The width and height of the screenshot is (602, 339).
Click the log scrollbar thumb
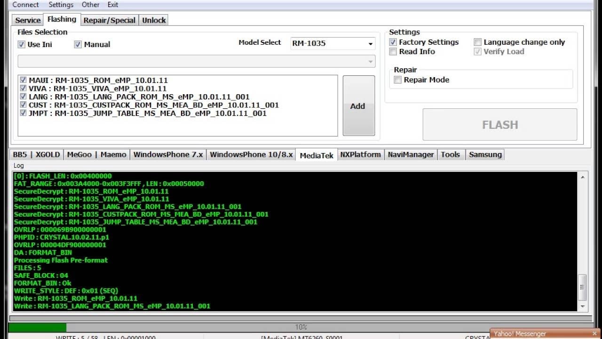[582, 287]
